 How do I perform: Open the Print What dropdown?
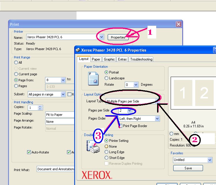tap(55, 169)
